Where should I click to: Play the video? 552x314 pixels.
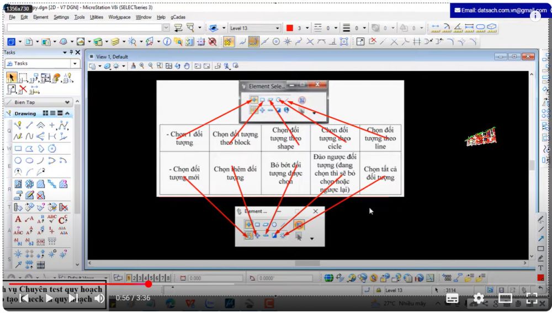tap(49, 298)
